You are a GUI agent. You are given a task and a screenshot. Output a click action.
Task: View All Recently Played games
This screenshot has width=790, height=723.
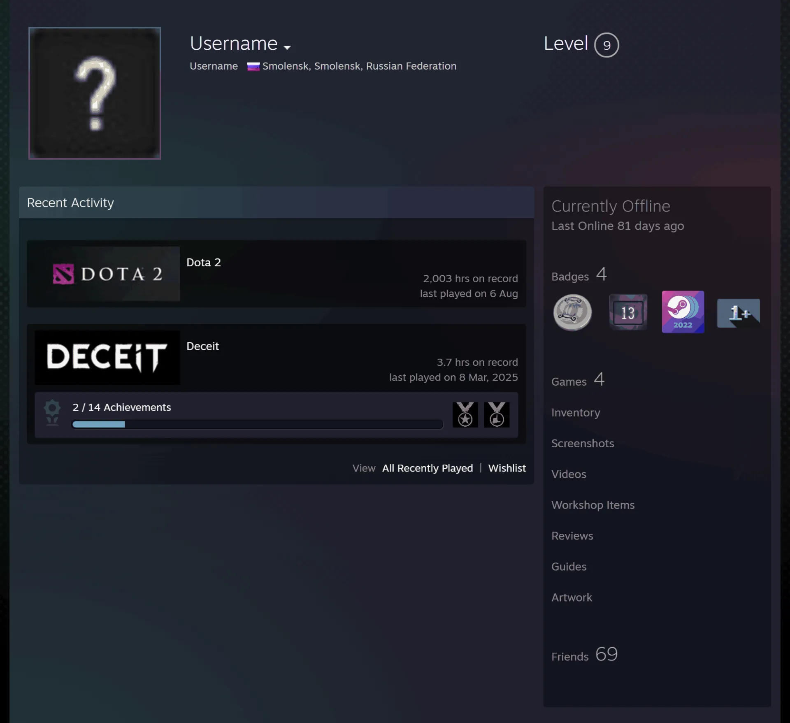(x=428, y=468)
